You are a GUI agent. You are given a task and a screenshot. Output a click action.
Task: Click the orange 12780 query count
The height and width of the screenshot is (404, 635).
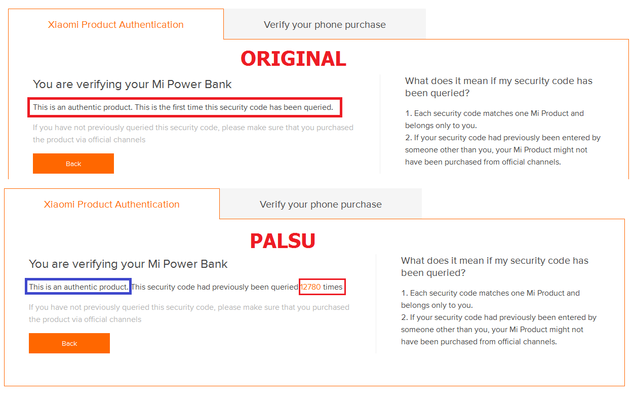[x=310, y=287]
